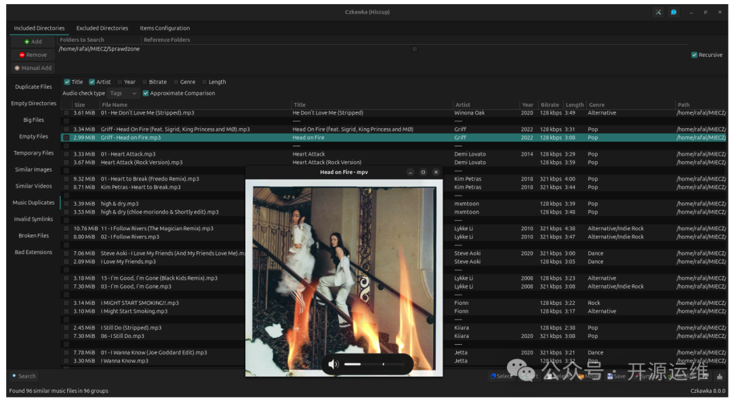Select row I Love My Friends.mp3
The width and height of the screenshot is (732, 401).
pyautogui.click(x=394, y=261)
